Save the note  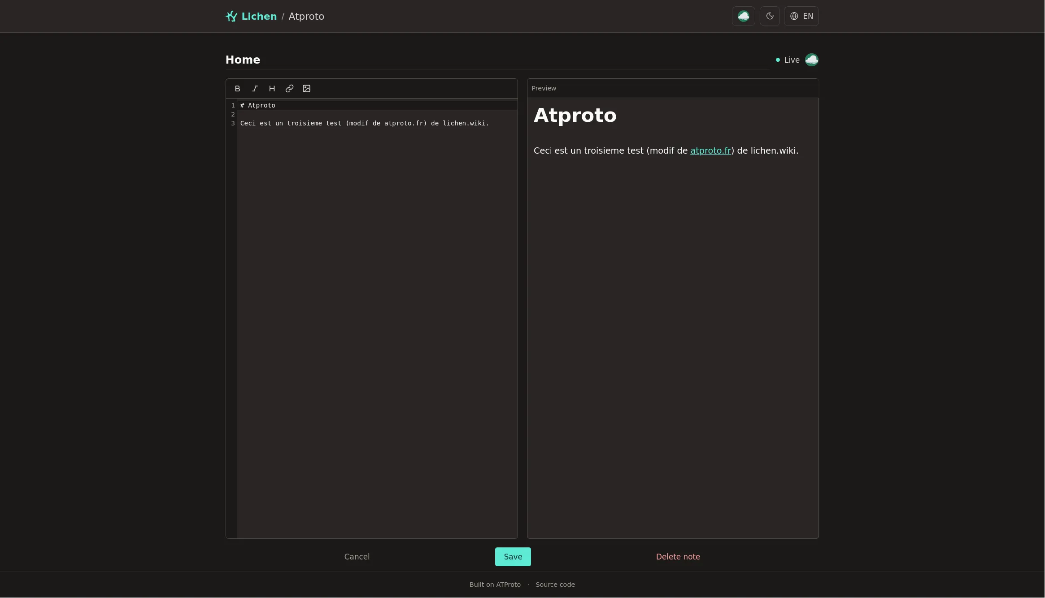513,557
